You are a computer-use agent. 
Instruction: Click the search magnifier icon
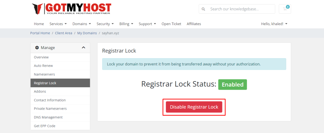point(203,9)
